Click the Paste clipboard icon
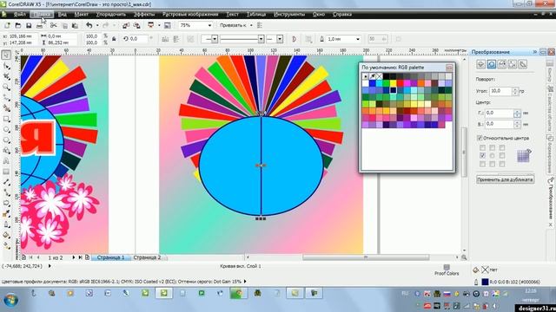Screen dimensions: 556x312 [x=75, y=25]
